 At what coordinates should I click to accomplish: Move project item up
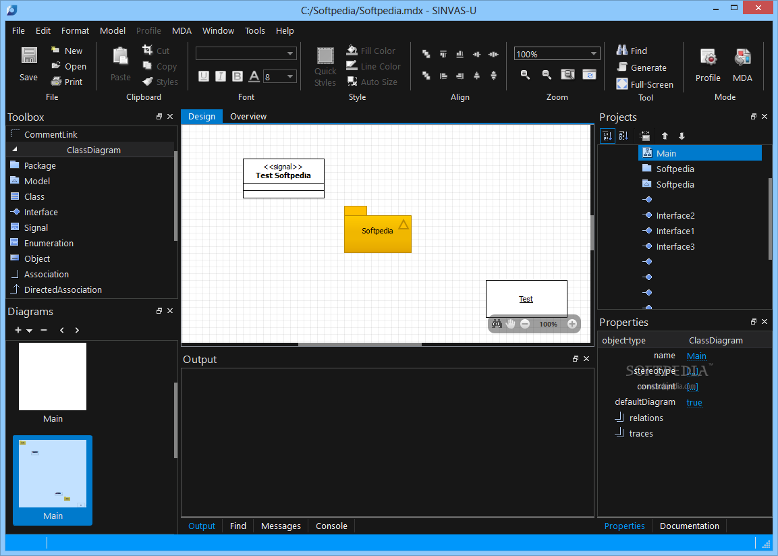(665, 136)
